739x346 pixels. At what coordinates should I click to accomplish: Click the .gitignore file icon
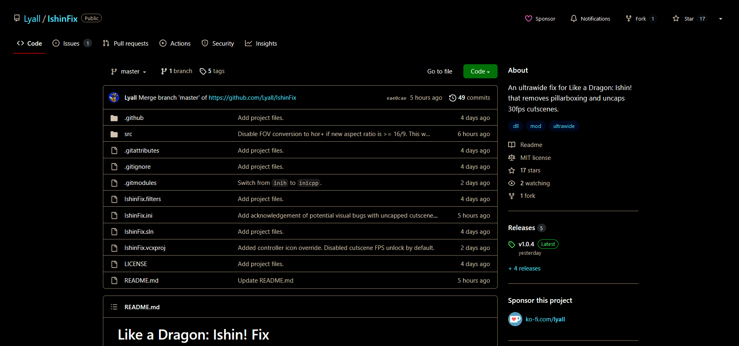tap(114, 166)
